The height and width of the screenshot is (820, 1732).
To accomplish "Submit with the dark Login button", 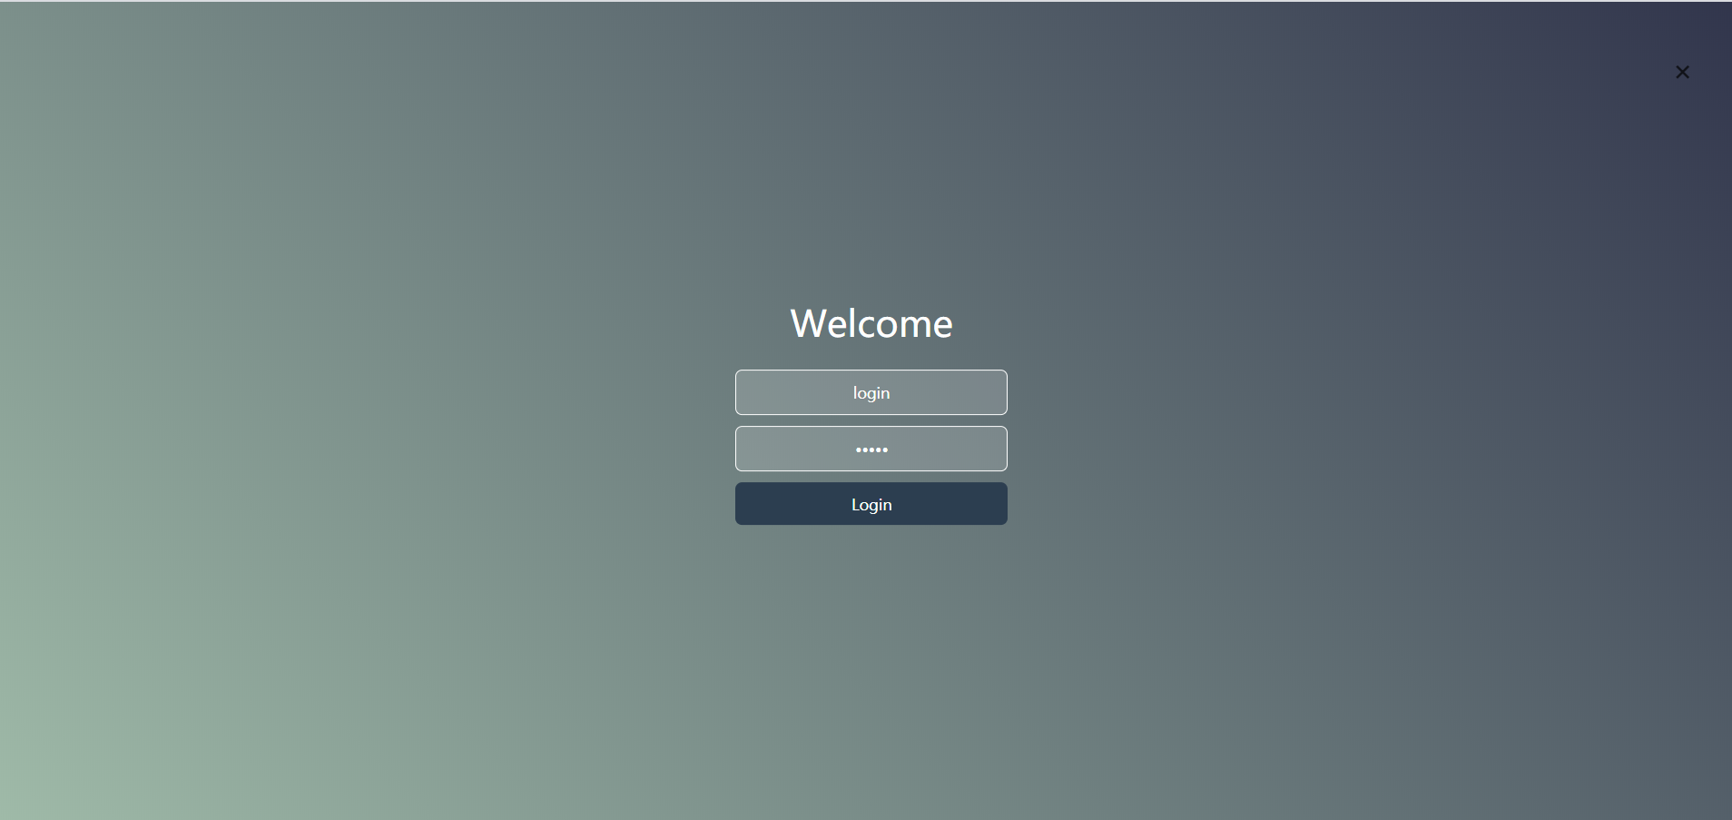I will tap(871, 504).
